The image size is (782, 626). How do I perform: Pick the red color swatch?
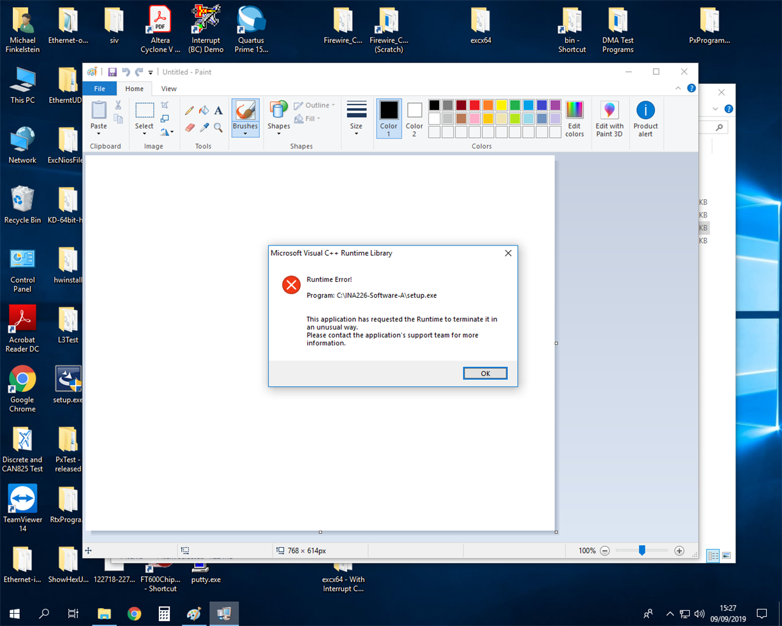pos(474,105)
